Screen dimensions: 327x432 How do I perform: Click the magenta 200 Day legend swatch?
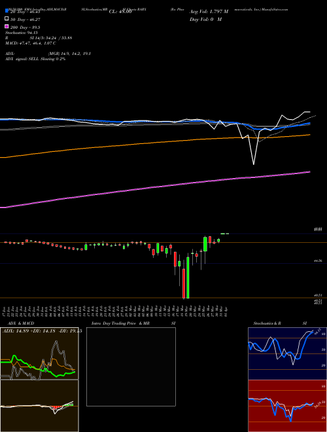pos(7,26)
